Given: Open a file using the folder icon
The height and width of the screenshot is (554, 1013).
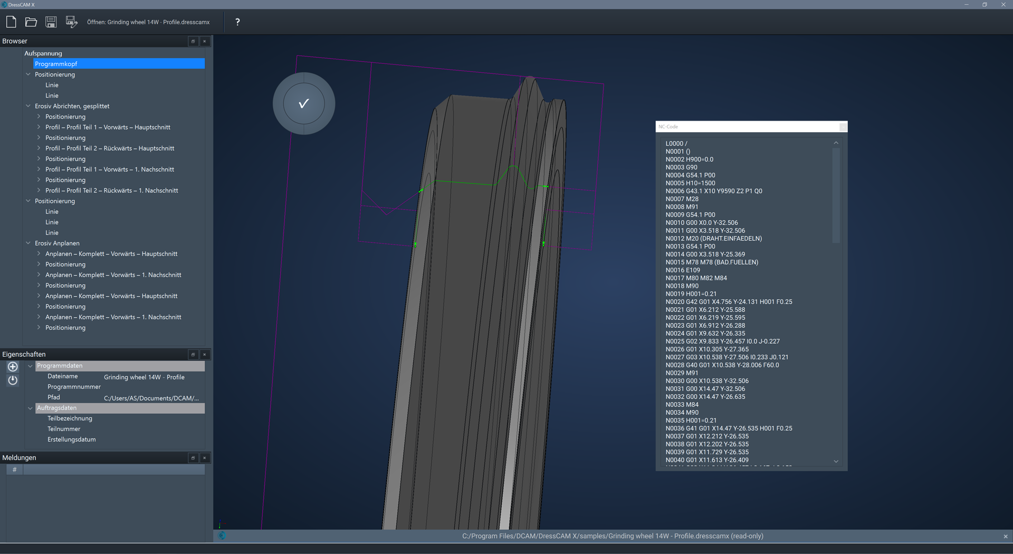Looking at the screenshot, I should click(31, 22).
